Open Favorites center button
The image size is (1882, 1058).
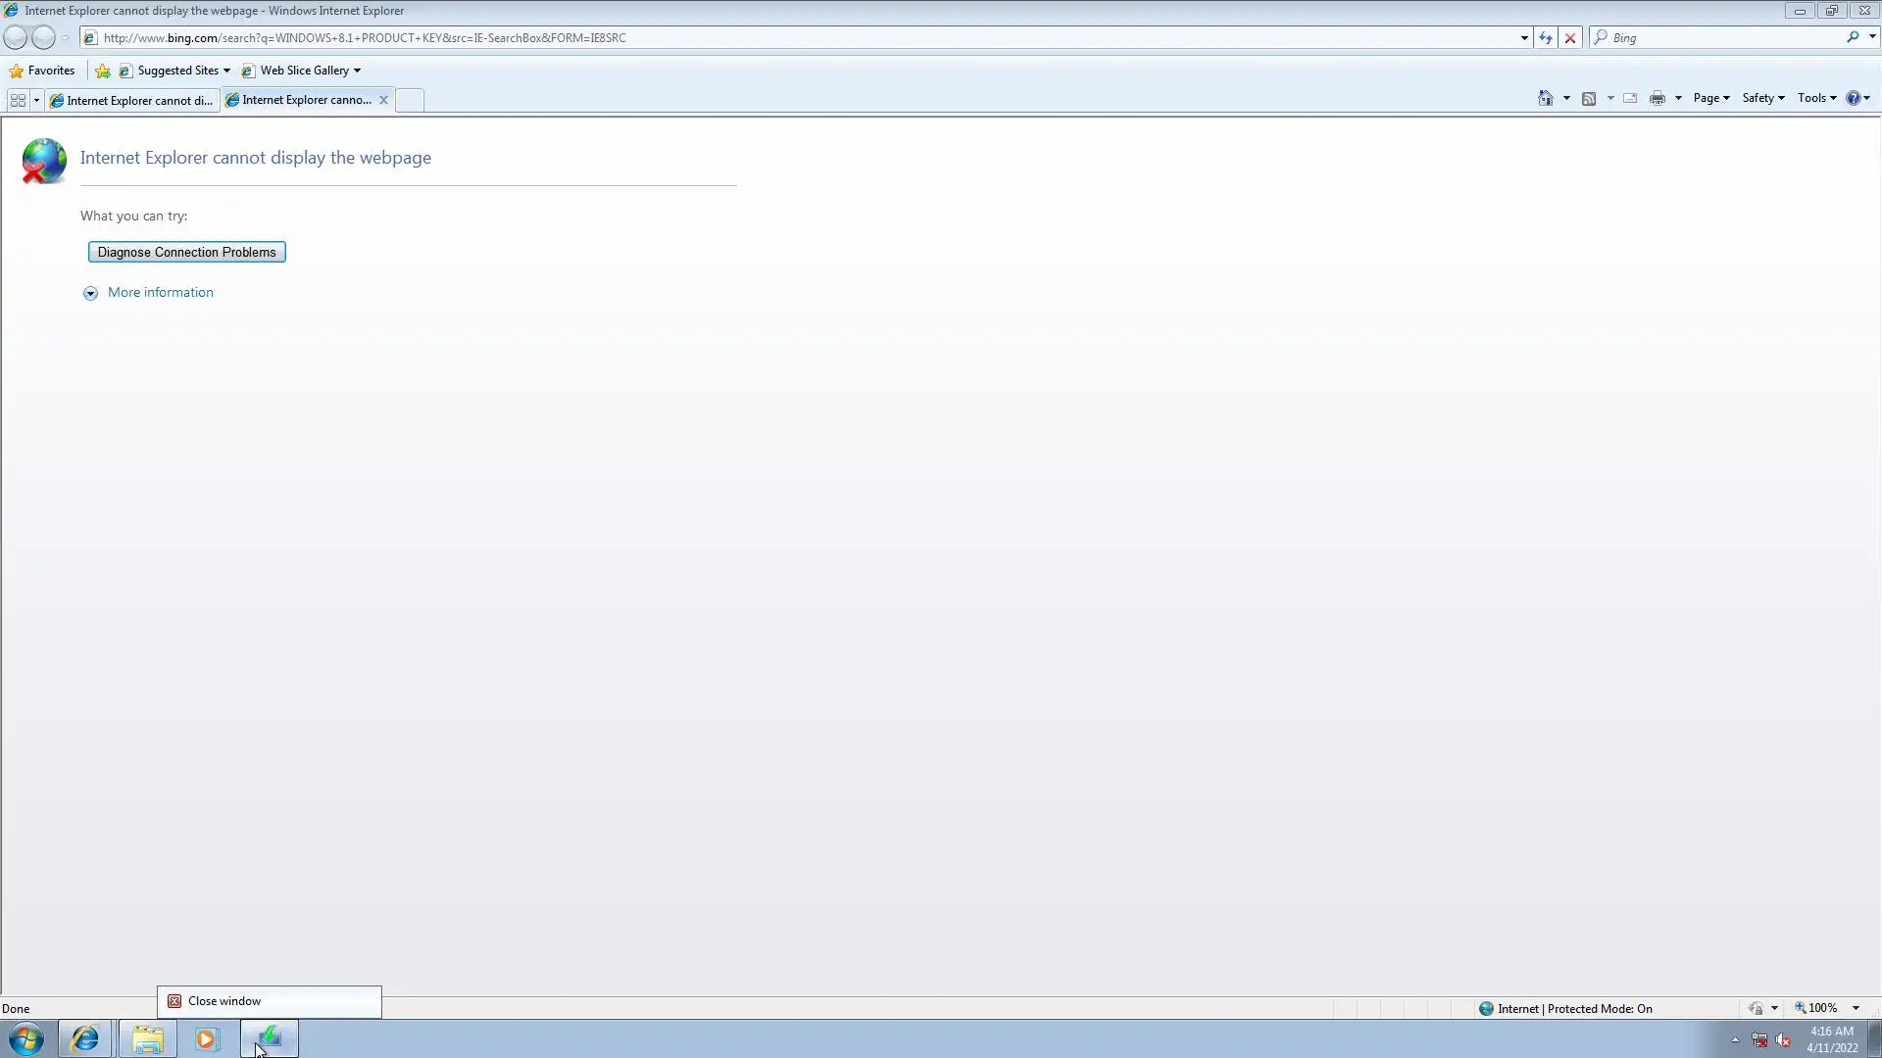pos(42,71)
